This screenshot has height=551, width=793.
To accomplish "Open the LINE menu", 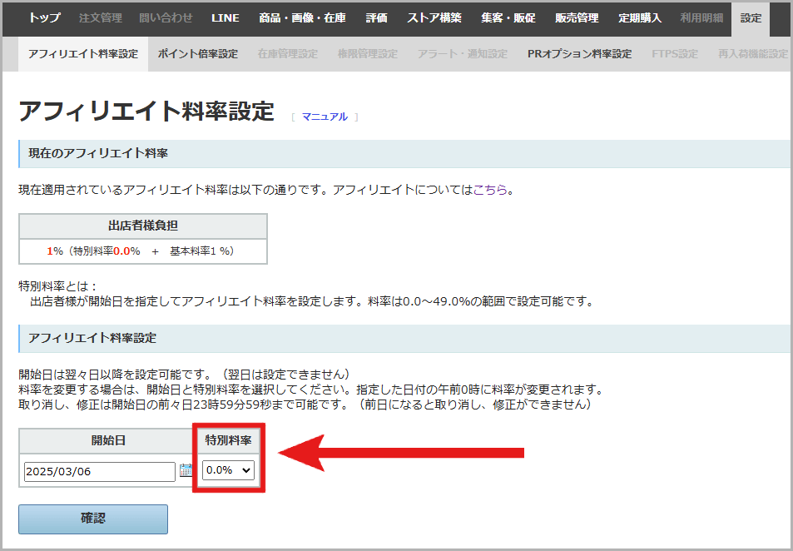I will pos(226,18).
